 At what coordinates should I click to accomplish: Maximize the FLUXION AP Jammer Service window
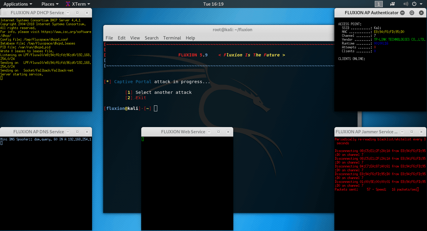click(x=412, y=132)
